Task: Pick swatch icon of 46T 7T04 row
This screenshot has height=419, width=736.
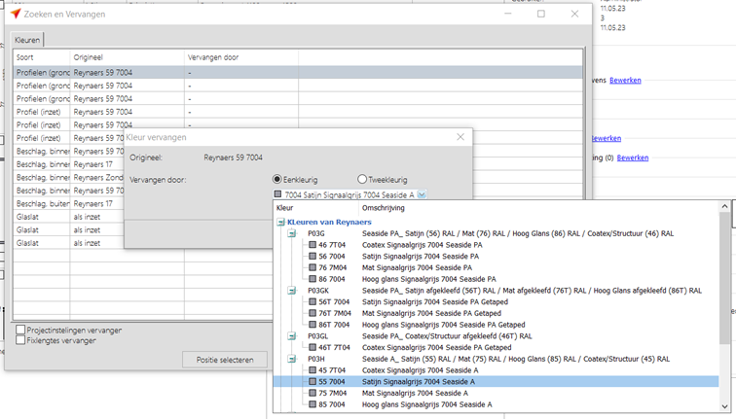Action: click(313, 347)
